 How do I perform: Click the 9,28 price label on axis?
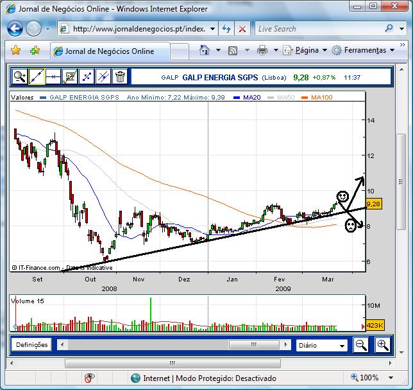pyautogui.click(x=373, y=204)
